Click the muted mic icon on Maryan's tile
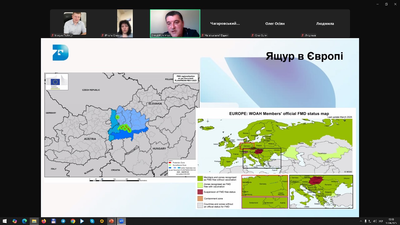 coord(52,35)
